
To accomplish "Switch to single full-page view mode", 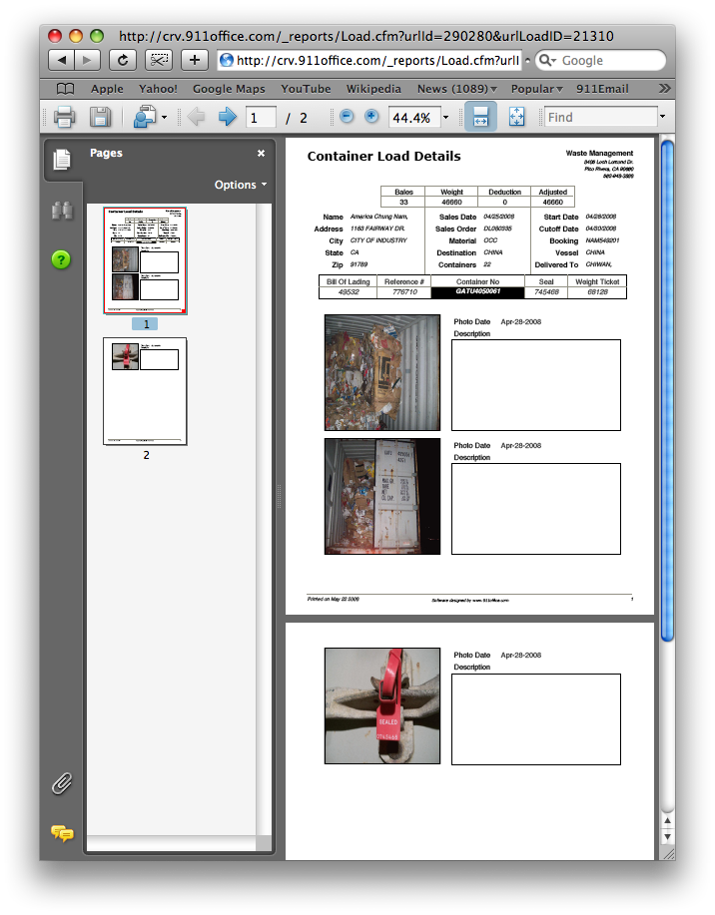I will coord(516,117).
